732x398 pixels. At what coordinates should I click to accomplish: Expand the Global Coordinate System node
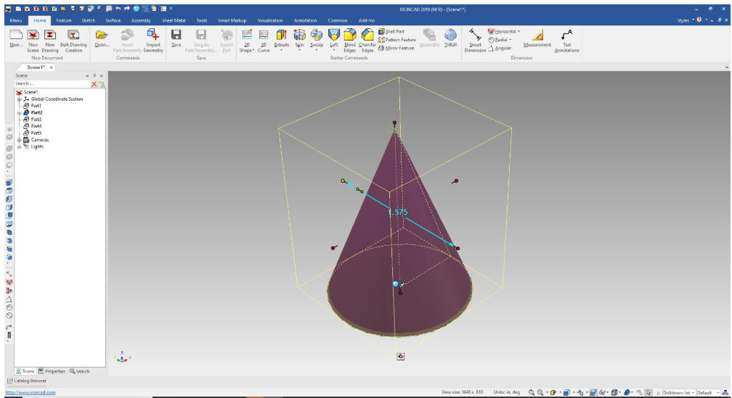[19, 99]
